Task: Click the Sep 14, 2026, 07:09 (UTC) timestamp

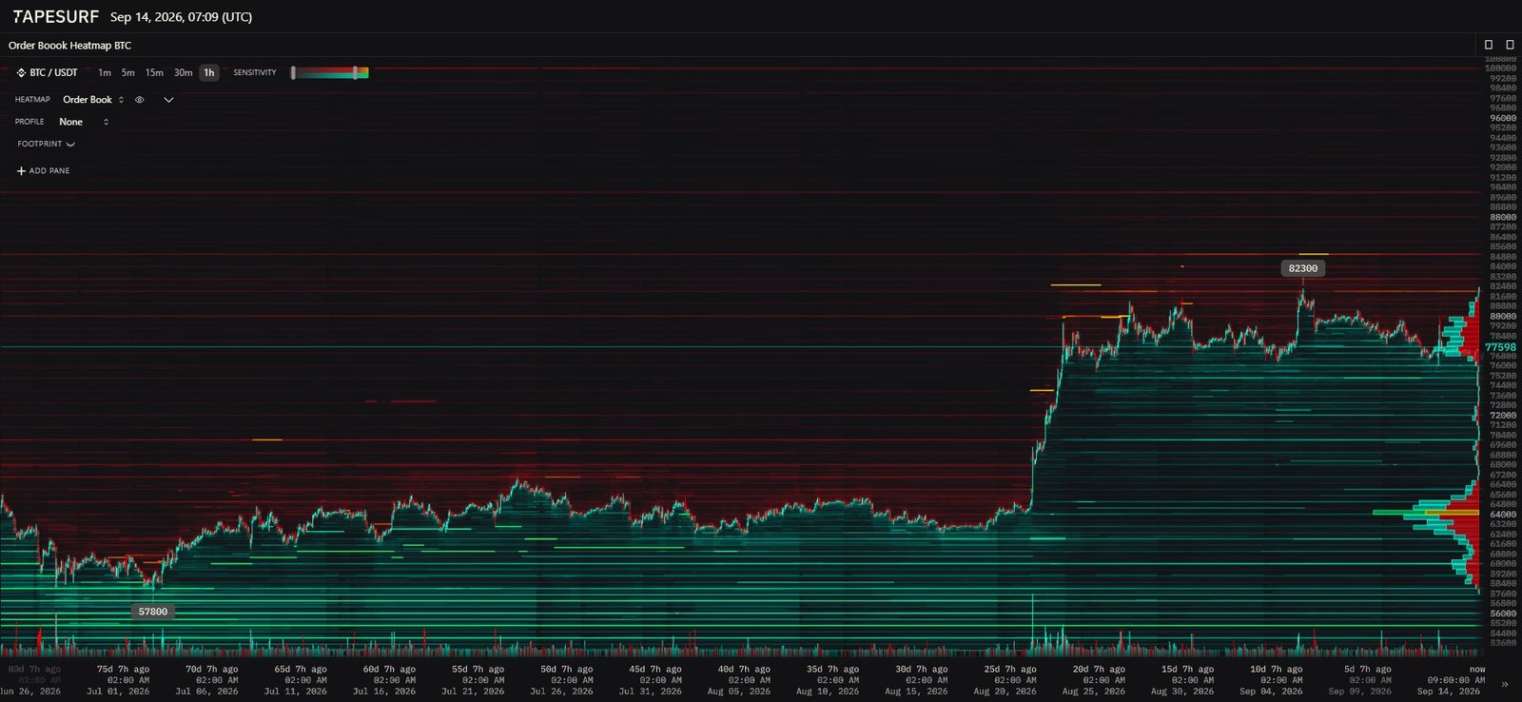Action: pos(181,17)
